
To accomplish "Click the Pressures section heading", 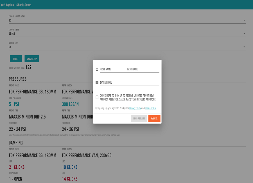I will [18, 79].
